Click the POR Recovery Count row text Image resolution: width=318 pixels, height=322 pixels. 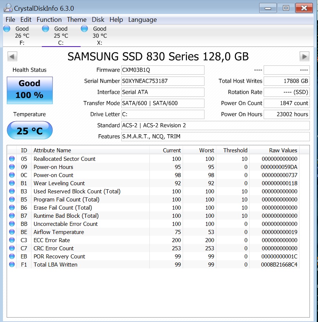click(60, 257)
